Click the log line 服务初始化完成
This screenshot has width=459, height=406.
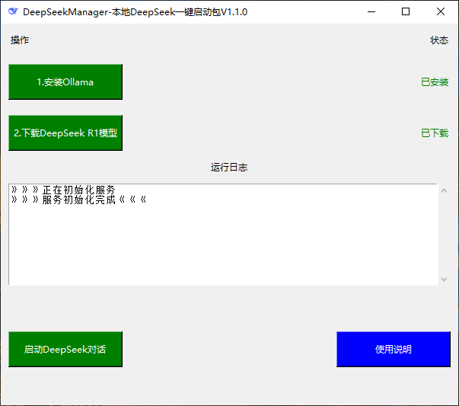pos(79,200)
